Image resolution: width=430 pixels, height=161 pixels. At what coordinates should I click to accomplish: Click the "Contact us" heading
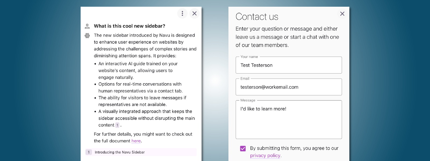click(257, 17)
